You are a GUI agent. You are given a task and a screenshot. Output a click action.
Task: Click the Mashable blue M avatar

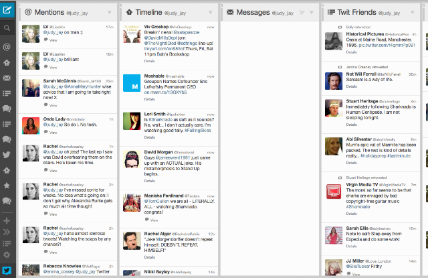(132, 83)
